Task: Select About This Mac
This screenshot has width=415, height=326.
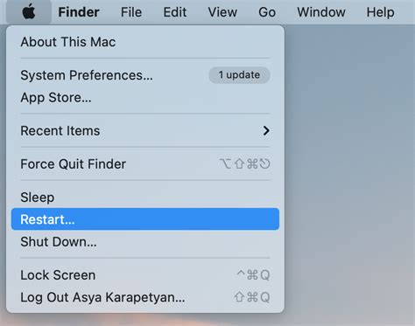Action: tap(145, 42)
